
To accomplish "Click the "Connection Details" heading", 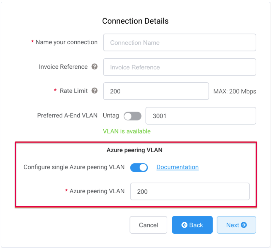I will (x=135, y=21).
